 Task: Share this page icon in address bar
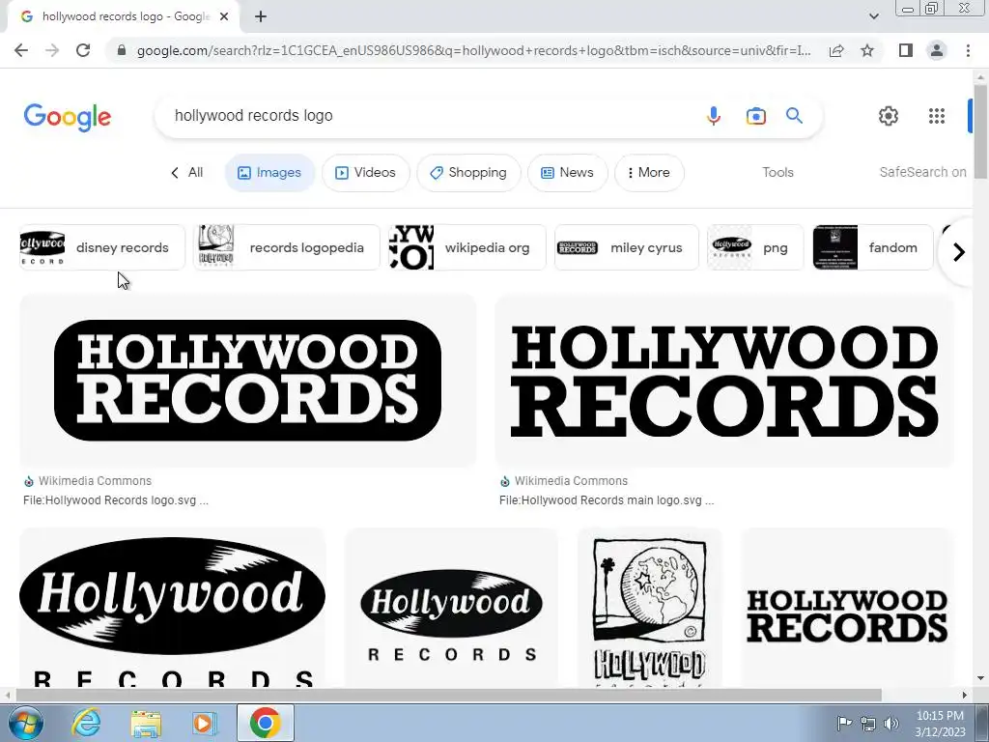[x=836, y=50]
